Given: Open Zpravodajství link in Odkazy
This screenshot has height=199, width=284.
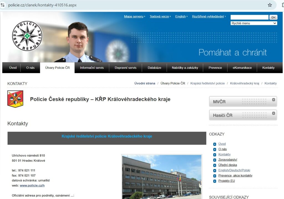Looking at the screenshot, I should [x=228, y=160].
